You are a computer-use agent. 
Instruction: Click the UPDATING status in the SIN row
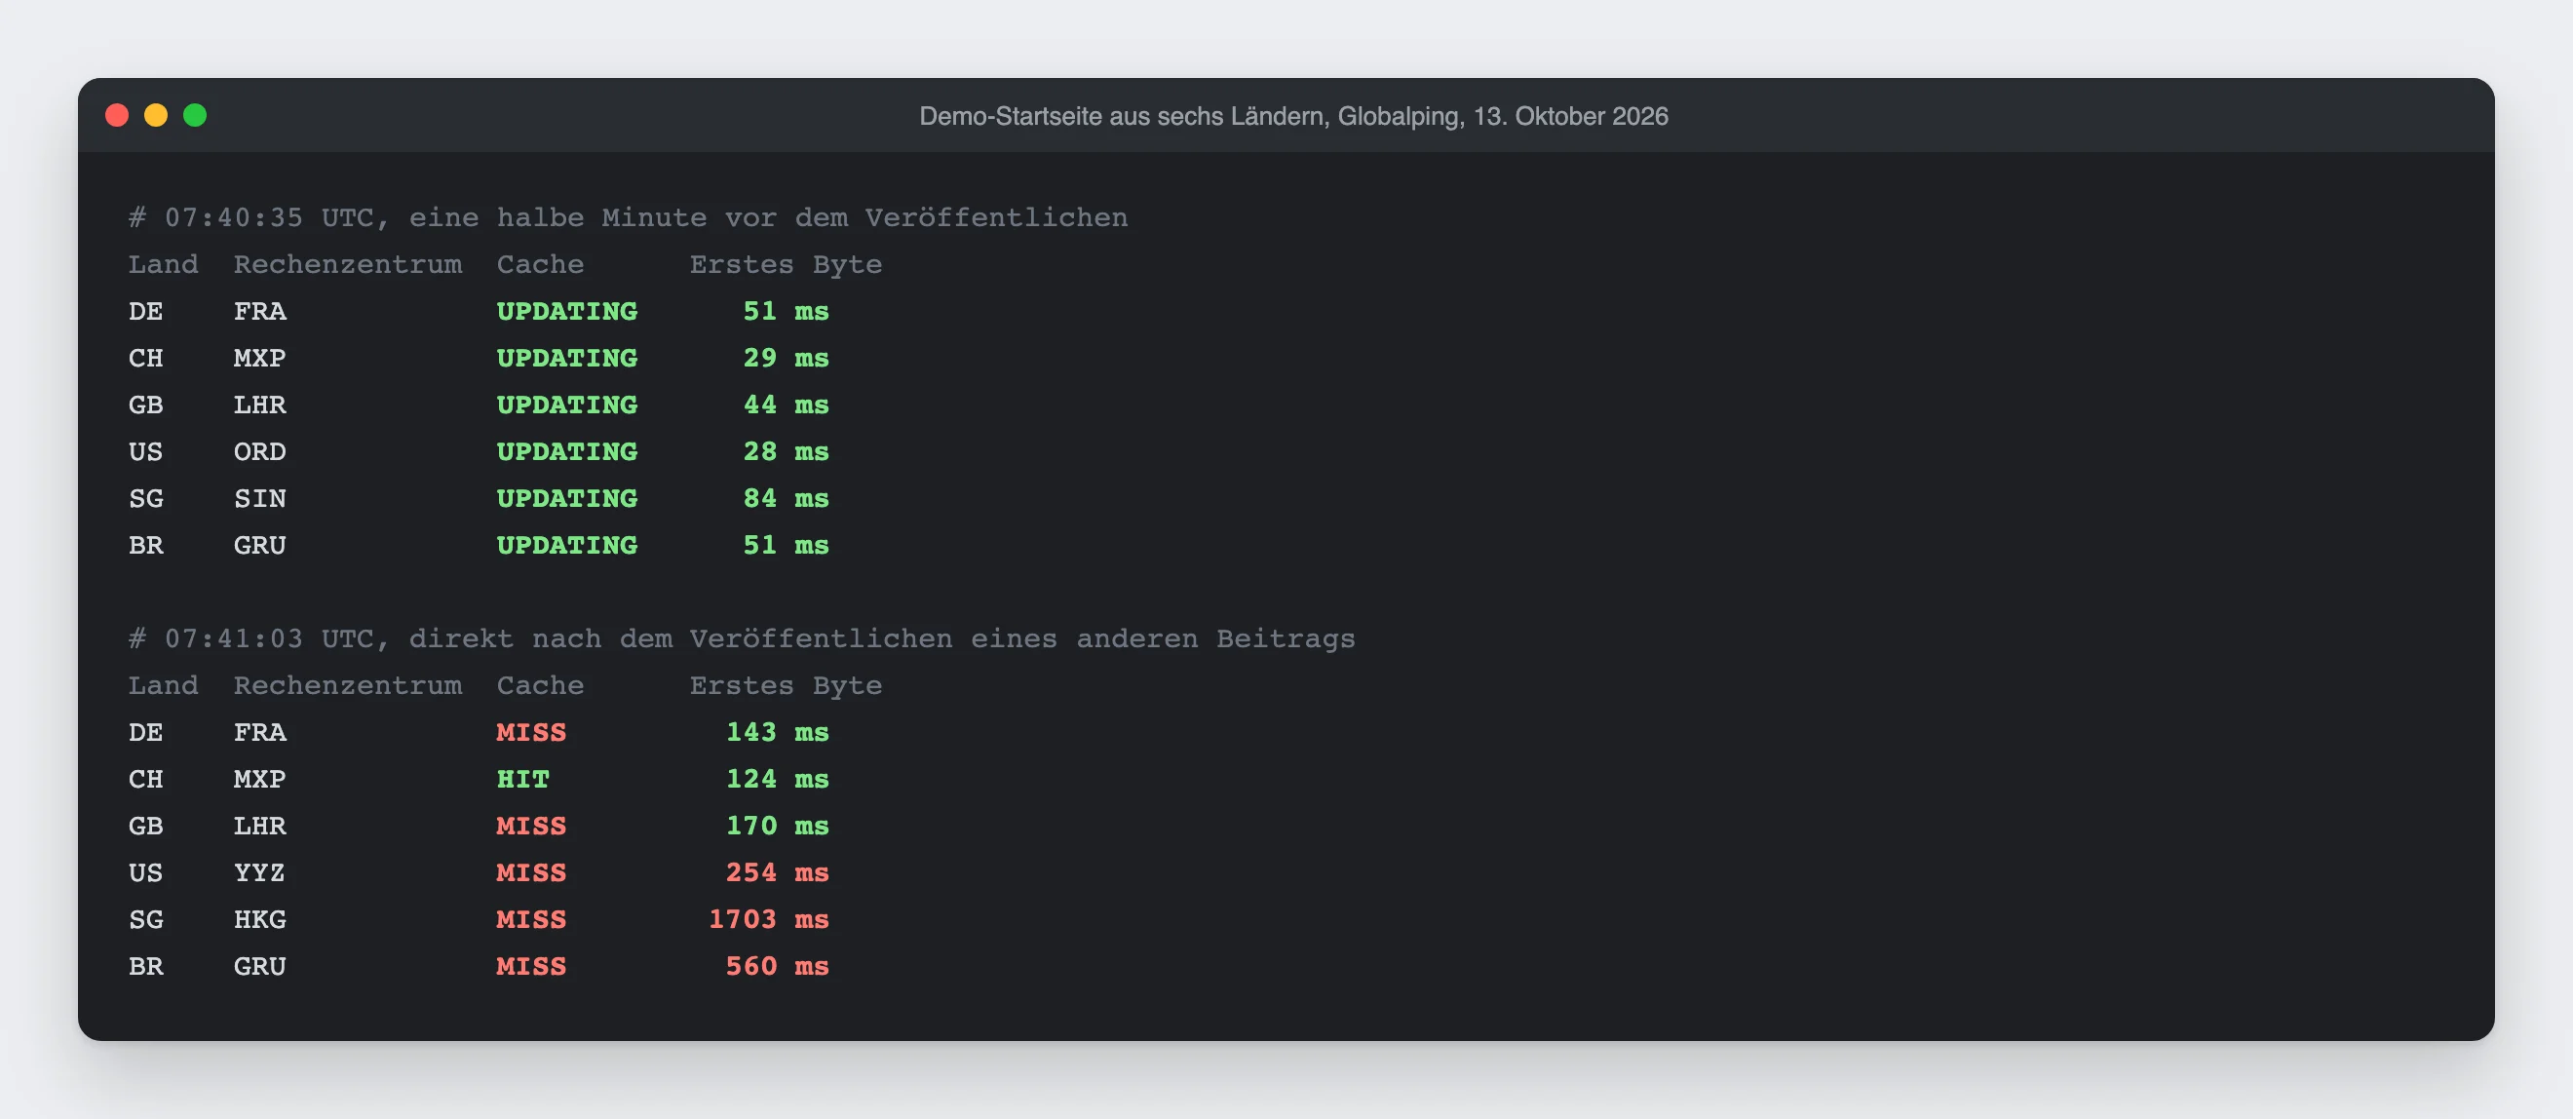(x=567, y=498)
